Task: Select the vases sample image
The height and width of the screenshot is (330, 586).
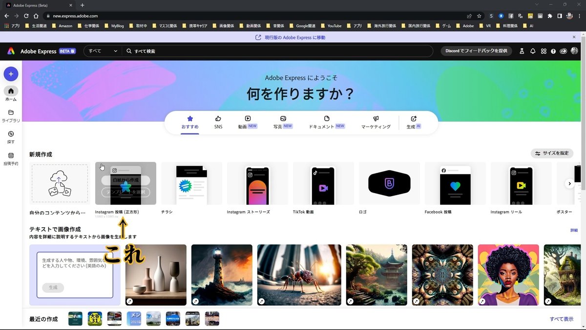Action: pyautogui.click(x=156, y=275)
